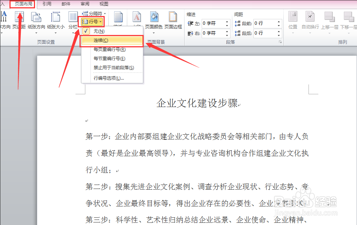357x225 pixels.
Task: Click the 段前 spacing value field
Action: 265,23
